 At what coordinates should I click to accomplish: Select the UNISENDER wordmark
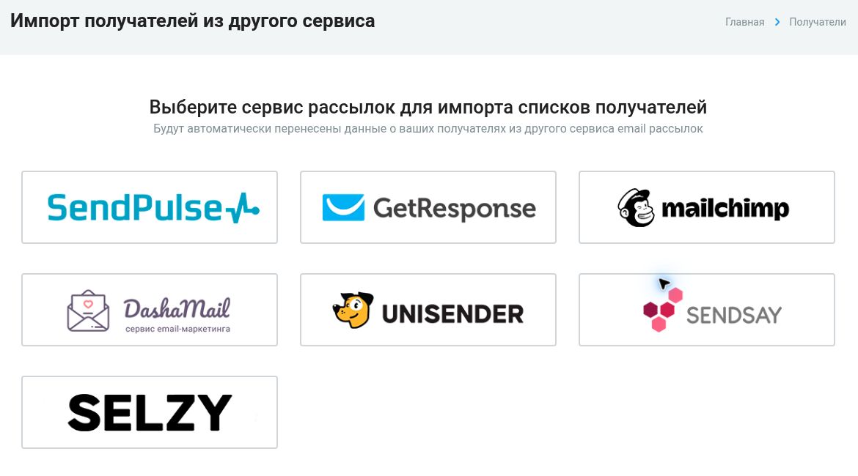(452, 314)
